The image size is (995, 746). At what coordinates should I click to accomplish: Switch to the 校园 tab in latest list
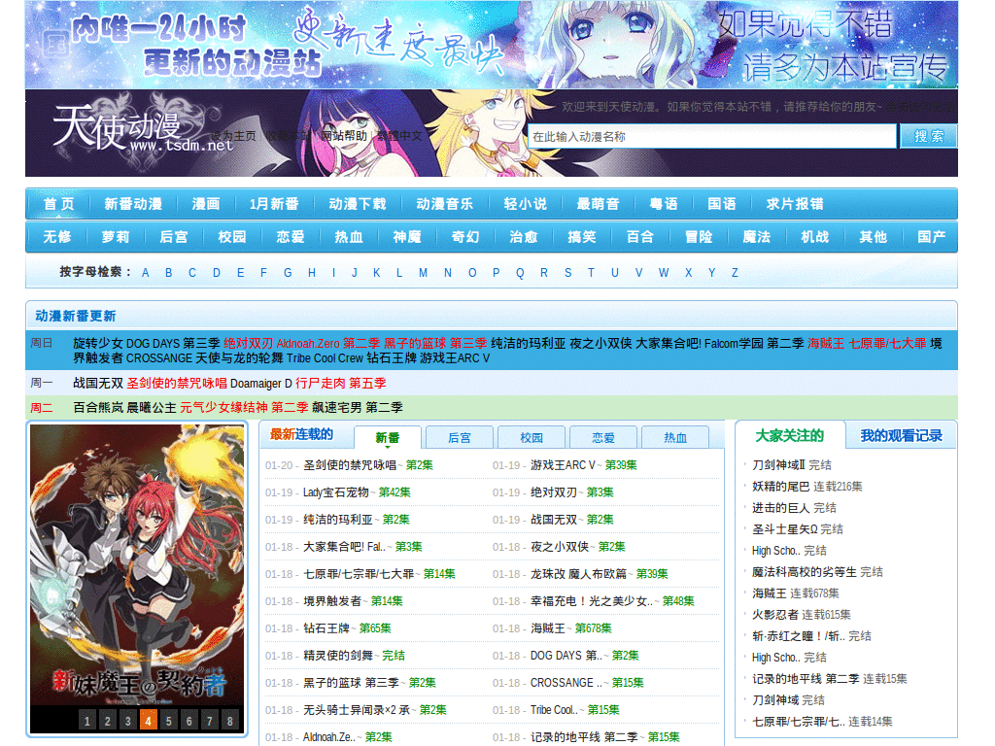[x=532, y=438]
